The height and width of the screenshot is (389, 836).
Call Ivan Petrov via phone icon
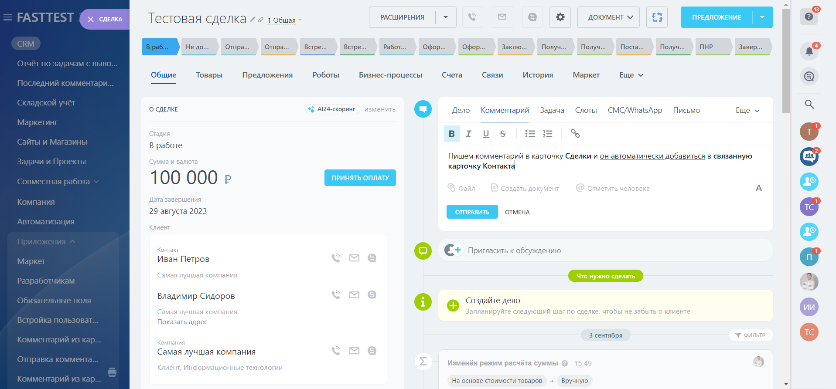pos(336,258)
